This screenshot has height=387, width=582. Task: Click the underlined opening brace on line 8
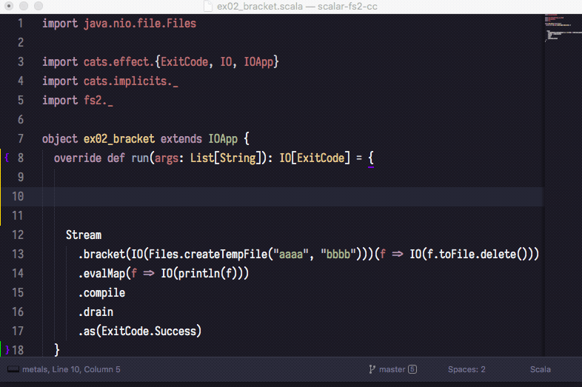371,158
